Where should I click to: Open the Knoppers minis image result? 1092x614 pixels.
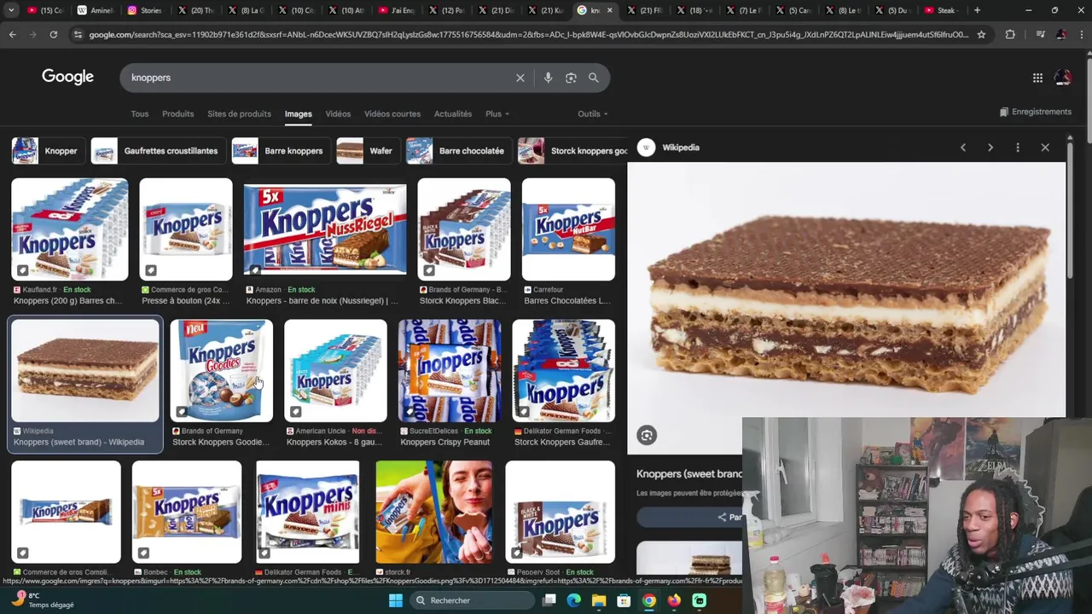click(308, 513)
